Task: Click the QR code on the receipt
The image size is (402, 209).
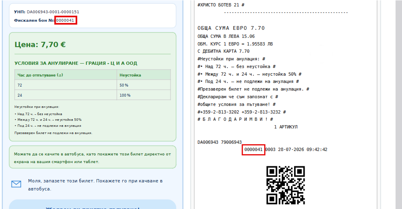Action: 285,185
